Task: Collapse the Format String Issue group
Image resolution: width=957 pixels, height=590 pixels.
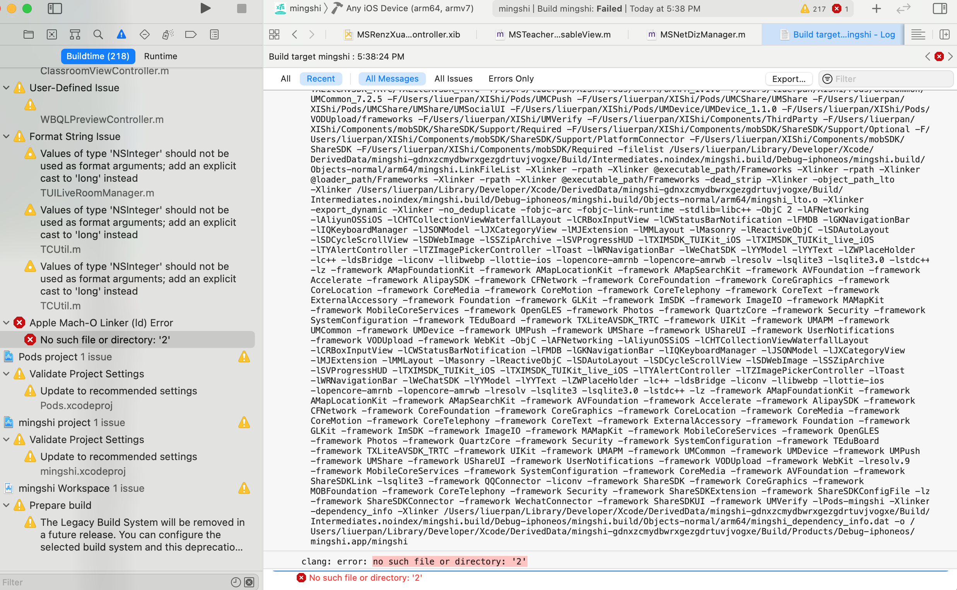Action: [6, 136]
